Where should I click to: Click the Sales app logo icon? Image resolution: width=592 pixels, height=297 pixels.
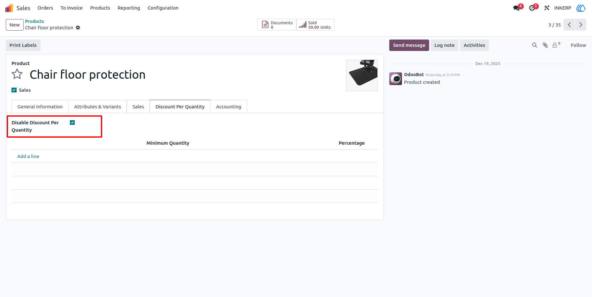[x=9, y=8]
